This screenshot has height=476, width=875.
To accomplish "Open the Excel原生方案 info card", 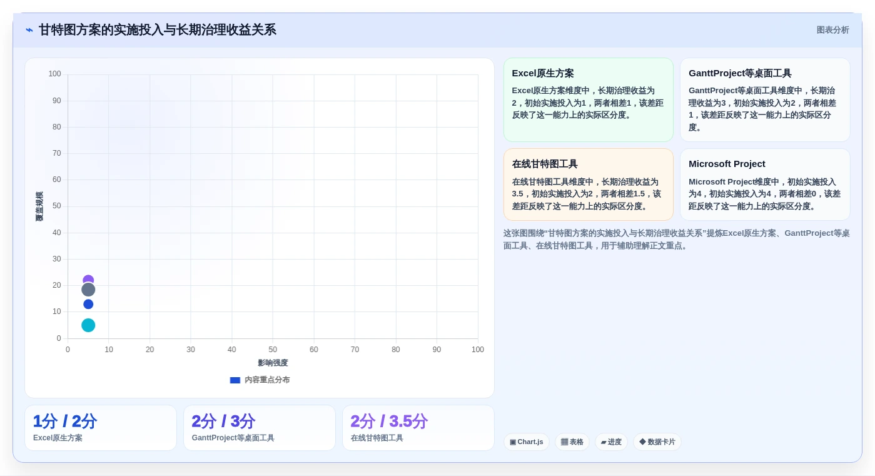I will 588,100.
